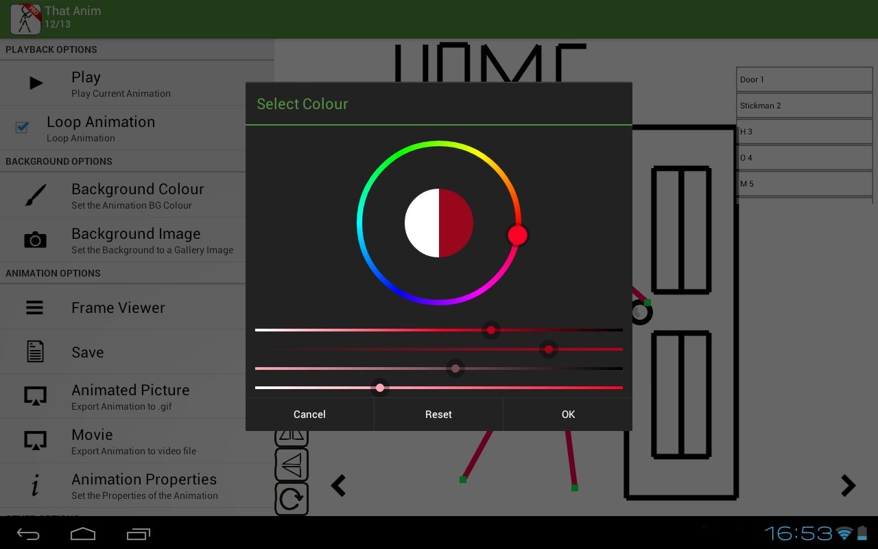
Task: Pick the new dark red colour half
Action: point(456,223)
